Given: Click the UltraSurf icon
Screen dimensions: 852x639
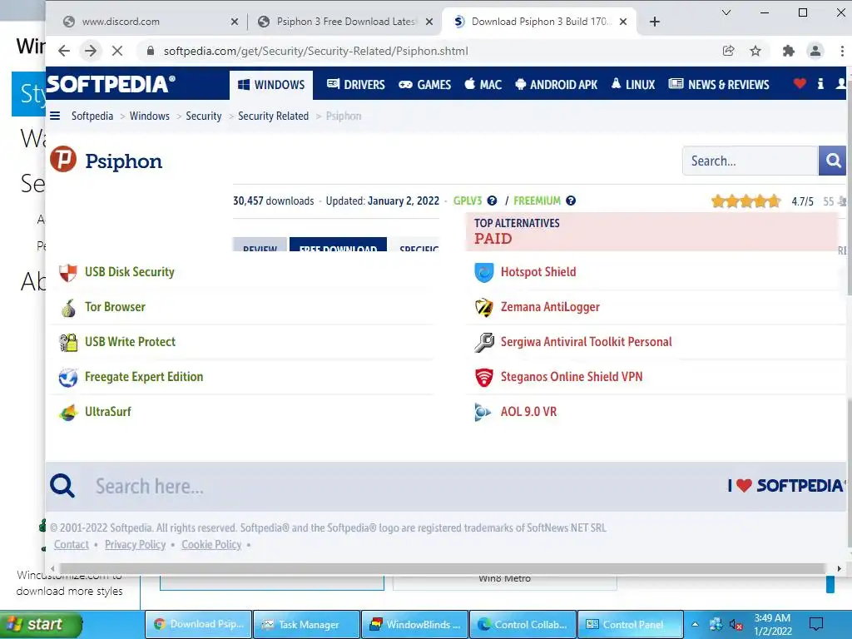Looking at the screenshot, I should [68, 413].
